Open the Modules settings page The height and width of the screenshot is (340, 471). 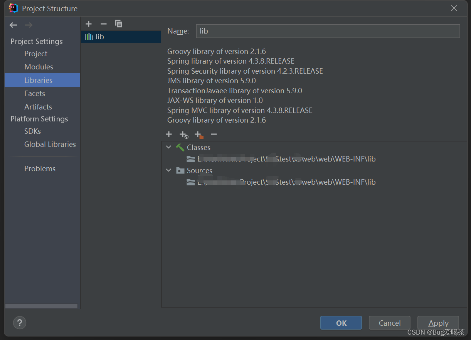39,67
